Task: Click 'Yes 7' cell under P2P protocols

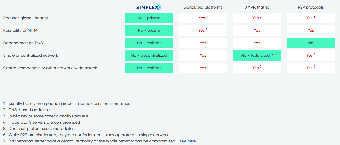Action: click(x=311, y=68)
